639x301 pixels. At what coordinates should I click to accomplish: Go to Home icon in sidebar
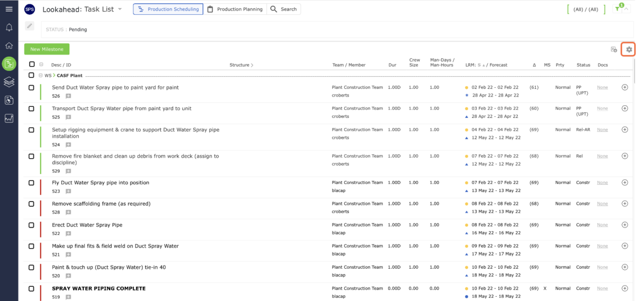click(9, 46)
